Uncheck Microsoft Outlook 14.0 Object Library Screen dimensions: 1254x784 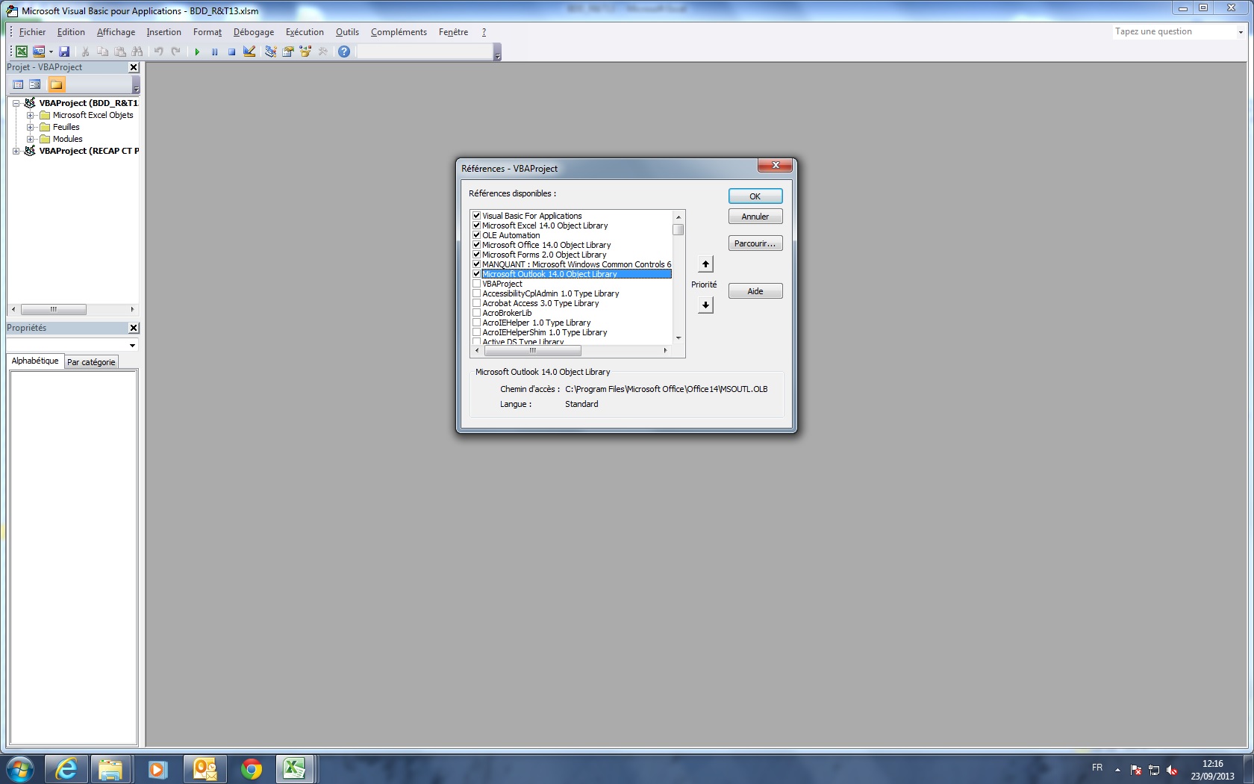pos(476,274)
